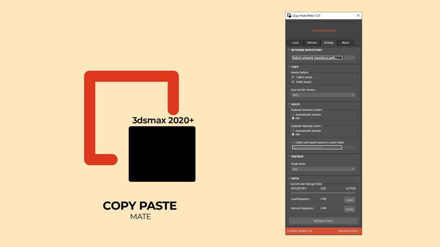Viewport: 440px width, 247px height.
Task: Click the Paste rollout grip handle
Action: tap(358, 104)
